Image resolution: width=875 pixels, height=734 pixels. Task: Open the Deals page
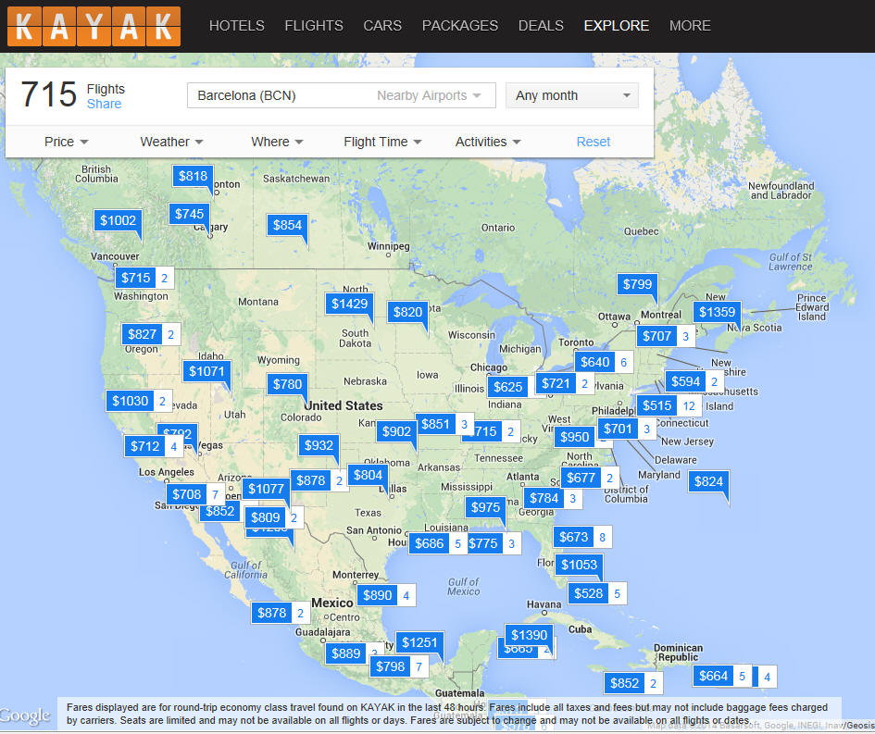click(x=541, y=26)
